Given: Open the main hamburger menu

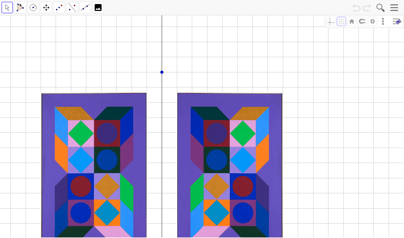Looking at the screenshot, I should [394, 8].
